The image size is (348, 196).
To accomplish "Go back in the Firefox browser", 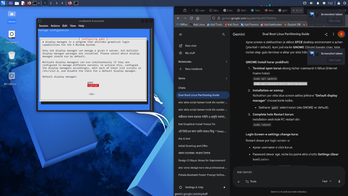I will pos(178,18).
